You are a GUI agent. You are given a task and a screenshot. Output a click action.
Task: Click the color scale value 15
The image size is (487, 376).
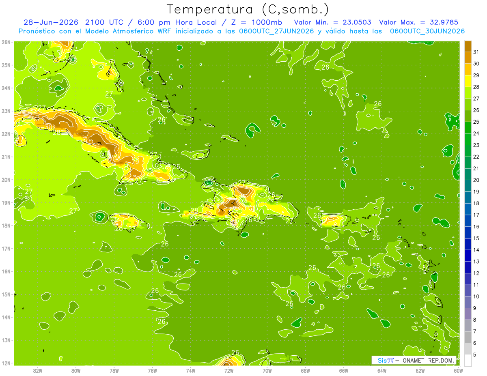pos(476,238)
